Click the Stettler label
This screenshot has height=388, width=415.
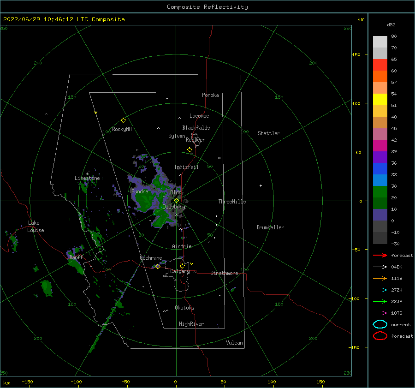coord(269,133)
